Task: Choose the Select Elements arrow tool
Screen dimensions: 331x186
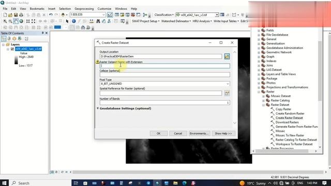Action: (67, 21)
